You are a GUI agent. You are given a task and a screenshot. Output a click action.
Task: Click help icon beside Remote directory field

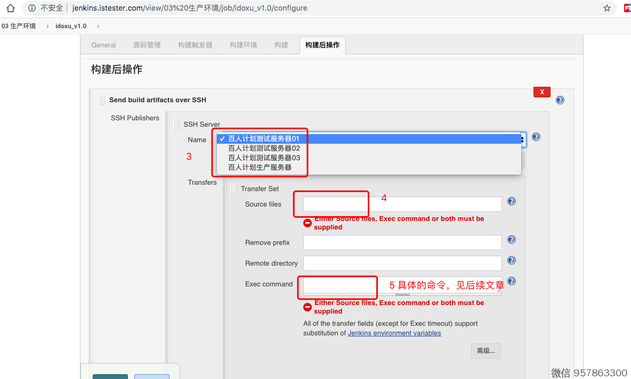[x=512, y=260]
